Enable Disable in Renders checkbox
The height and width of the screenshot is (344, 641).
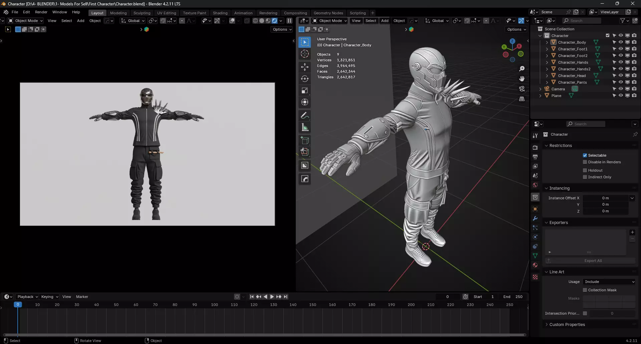(x=585, y=162)
